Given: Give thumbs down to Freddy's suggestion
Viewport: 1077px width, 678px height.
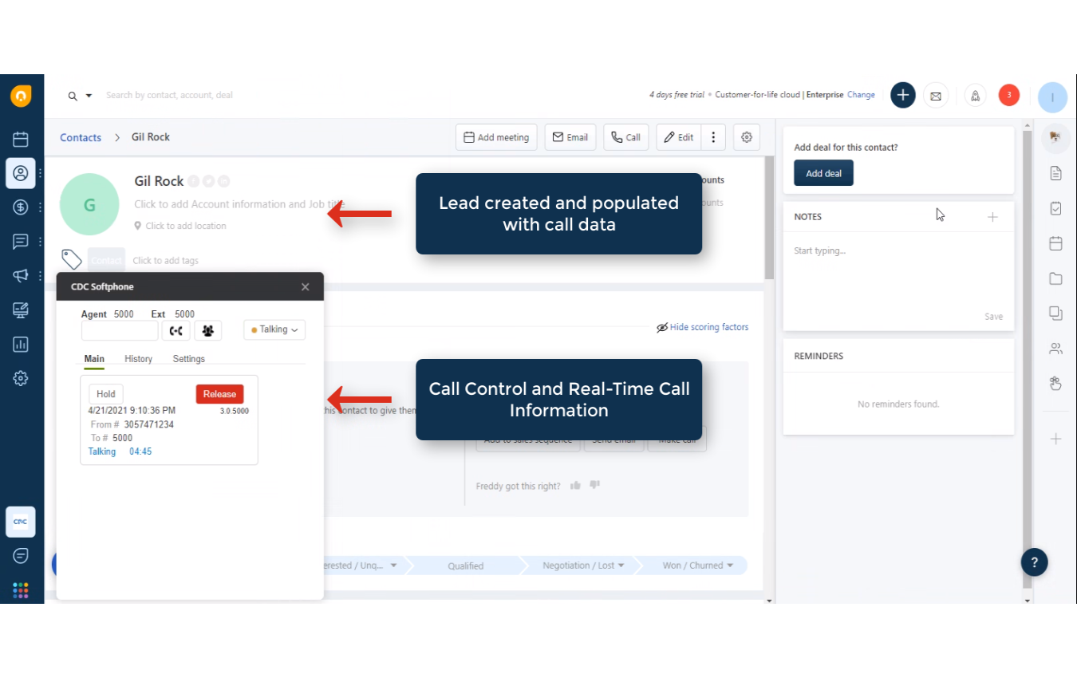Looking at the screenshot, I should pyautogui.click(x=594, y=485).
